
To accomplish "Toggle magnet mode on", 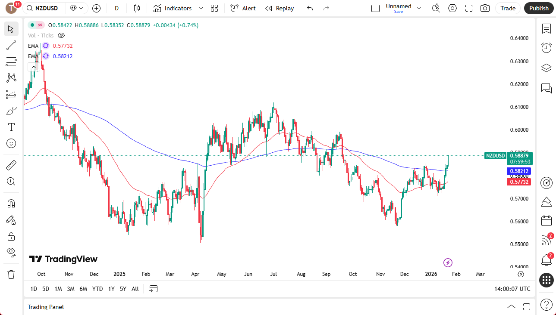I will [11, 203].
